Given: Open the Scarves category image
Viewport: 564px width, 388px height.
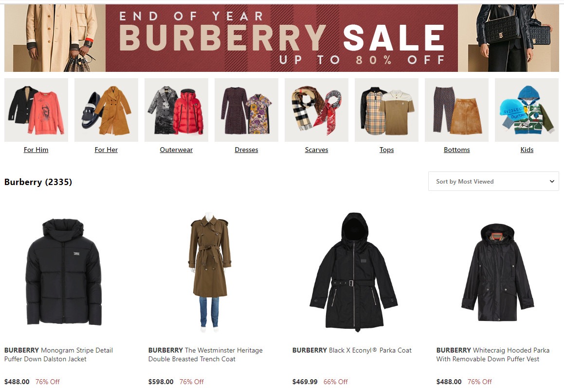Looking at the screenshot, I should point(316,110).
